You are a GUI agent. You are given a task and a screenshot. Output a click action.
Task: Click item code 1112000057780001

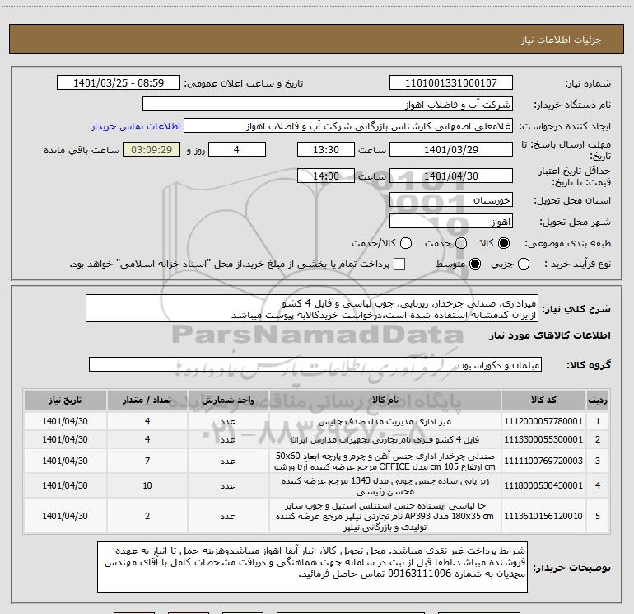[x=543, y=421]
